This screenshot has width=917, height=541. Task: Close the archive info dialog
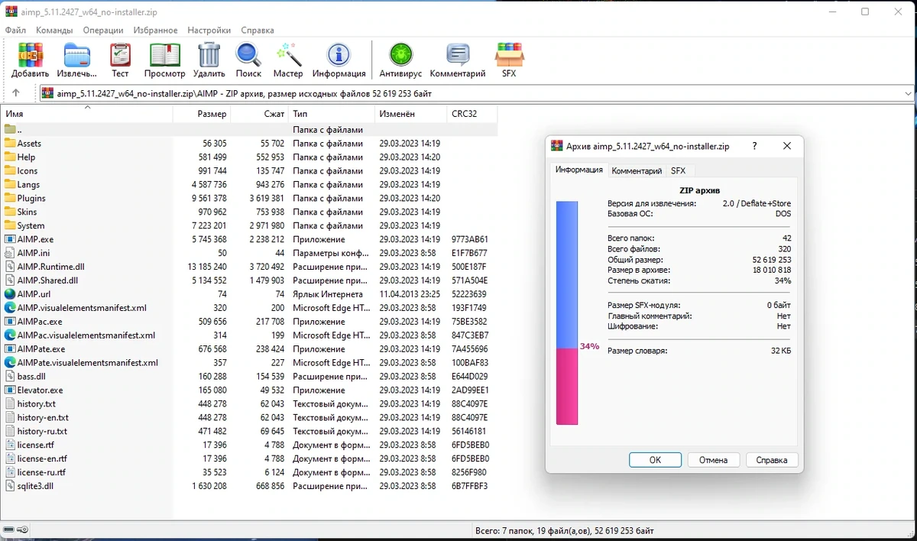click(x=787, y=146)
